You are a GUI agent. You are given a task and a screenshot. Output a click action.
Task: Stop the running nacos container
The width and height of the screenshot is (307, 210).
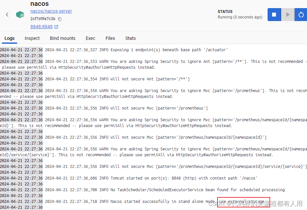(274, 15)
